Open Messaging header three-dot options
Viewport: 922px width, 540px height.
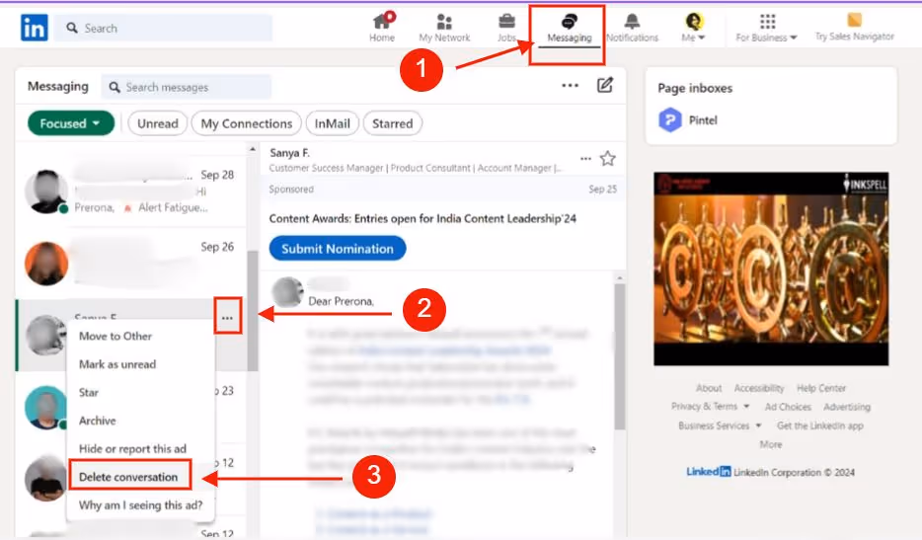(570, 85)
